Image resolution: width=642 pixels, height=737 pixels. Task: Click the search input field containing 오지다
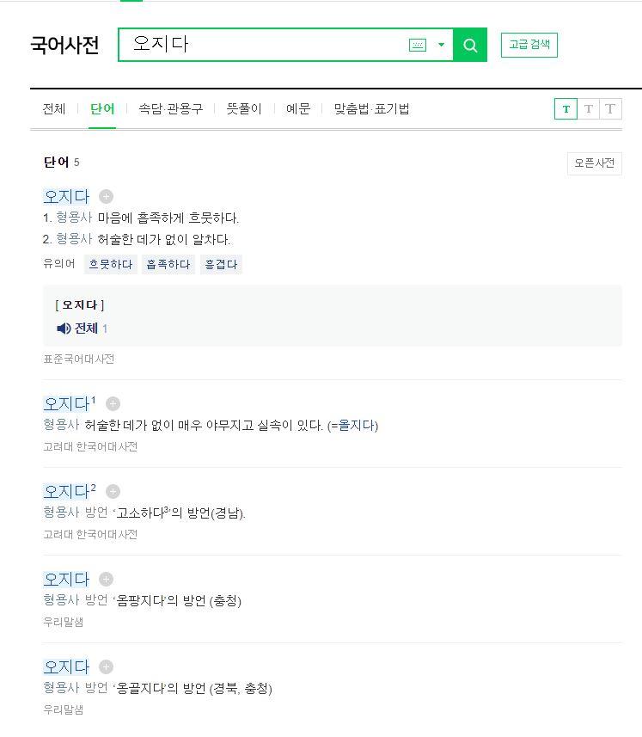(x=263, y=45)
